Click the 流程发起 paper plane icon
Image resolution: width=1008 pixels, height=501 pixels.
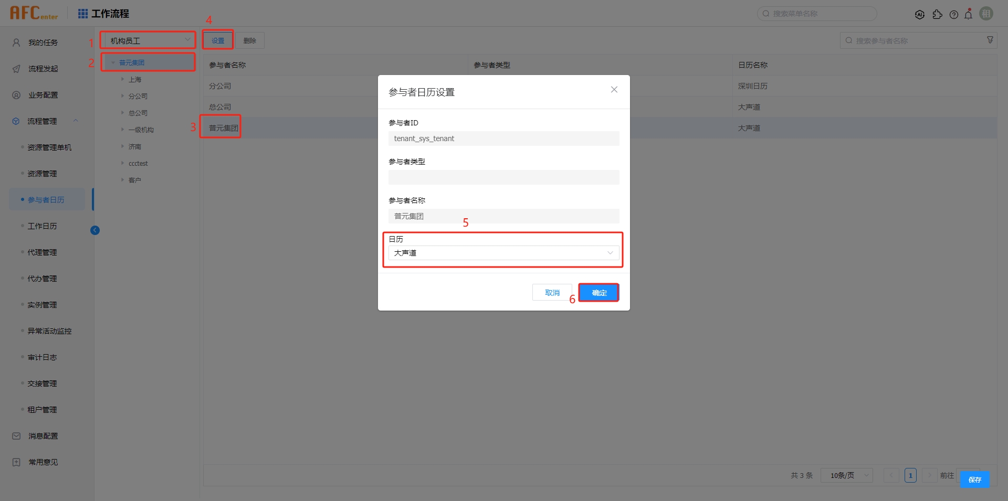(16, 69)
